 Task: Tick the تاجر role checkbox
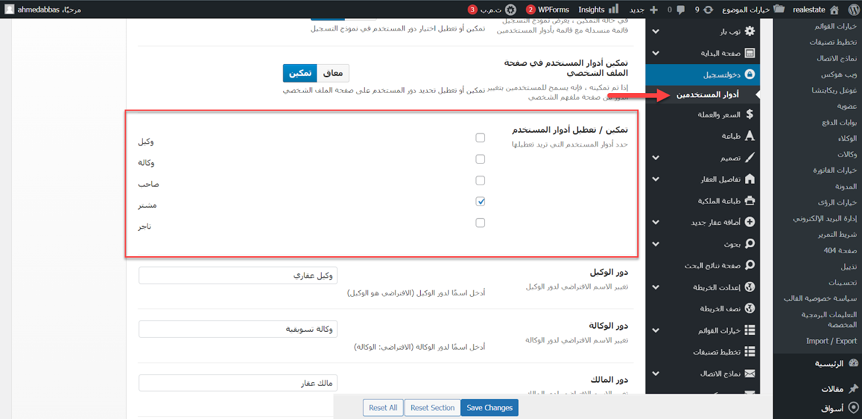[x=481, y=222]
